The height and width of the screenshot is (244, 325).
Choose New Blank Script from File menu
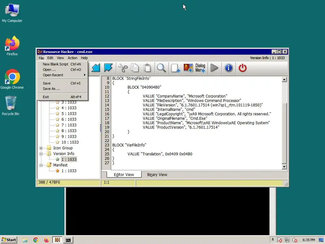pyautogui.click(x=63, y=64)
